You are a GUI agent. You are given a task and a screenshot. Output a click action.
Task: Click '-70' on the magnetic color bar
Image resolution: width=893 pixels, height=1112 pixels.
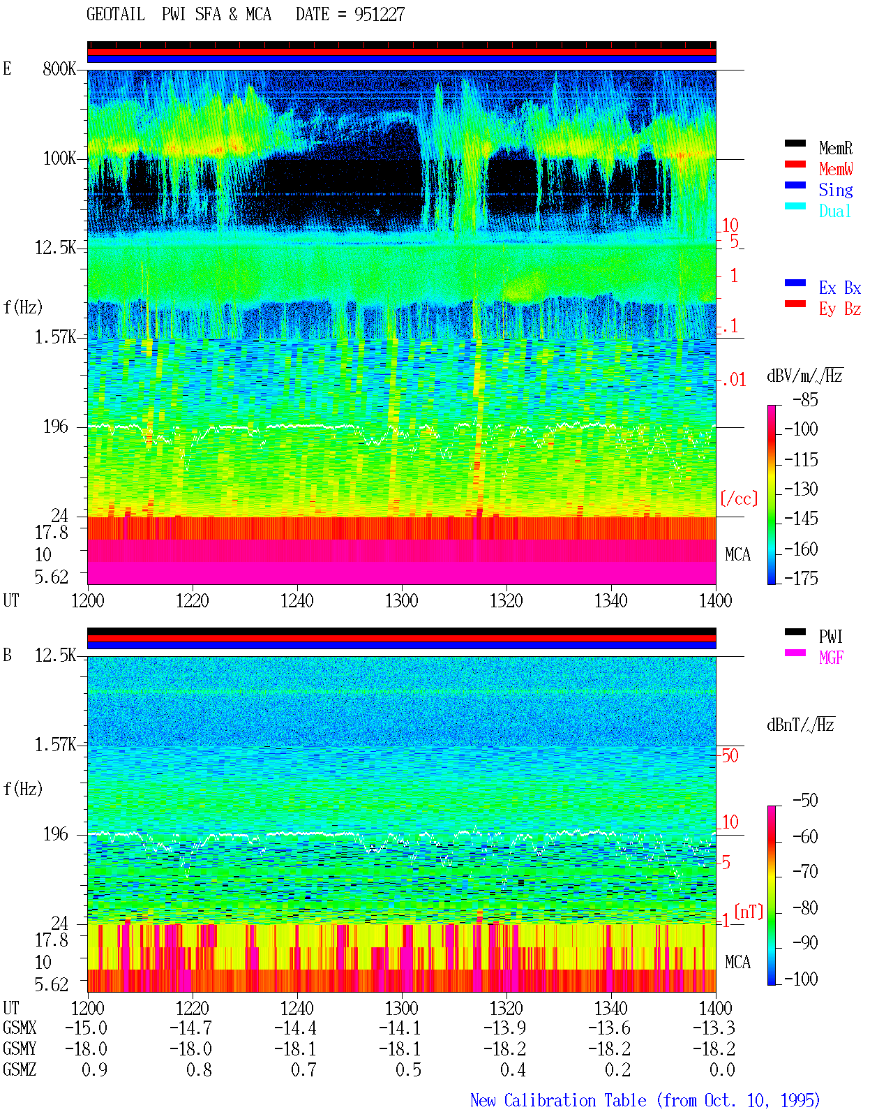[x=805, y=871]
